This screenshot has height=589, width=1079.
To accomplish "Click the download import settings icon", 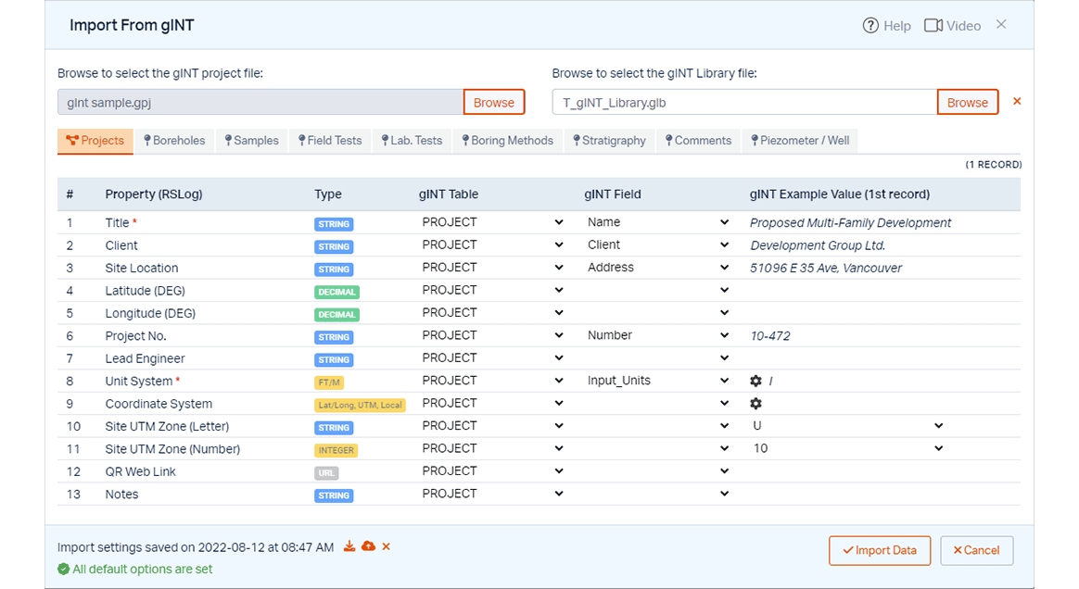I will 349,546.
